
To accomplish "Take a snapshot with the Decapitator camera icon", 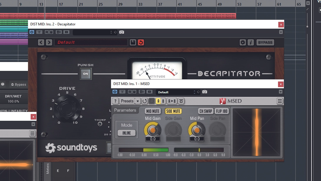I will [x=122, y=32].
